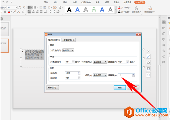Image resolution: width=170 pixels, height=120 pixels.
Task: Switch to the 中文版式(H) dialog tab
Action: (69, 40)
